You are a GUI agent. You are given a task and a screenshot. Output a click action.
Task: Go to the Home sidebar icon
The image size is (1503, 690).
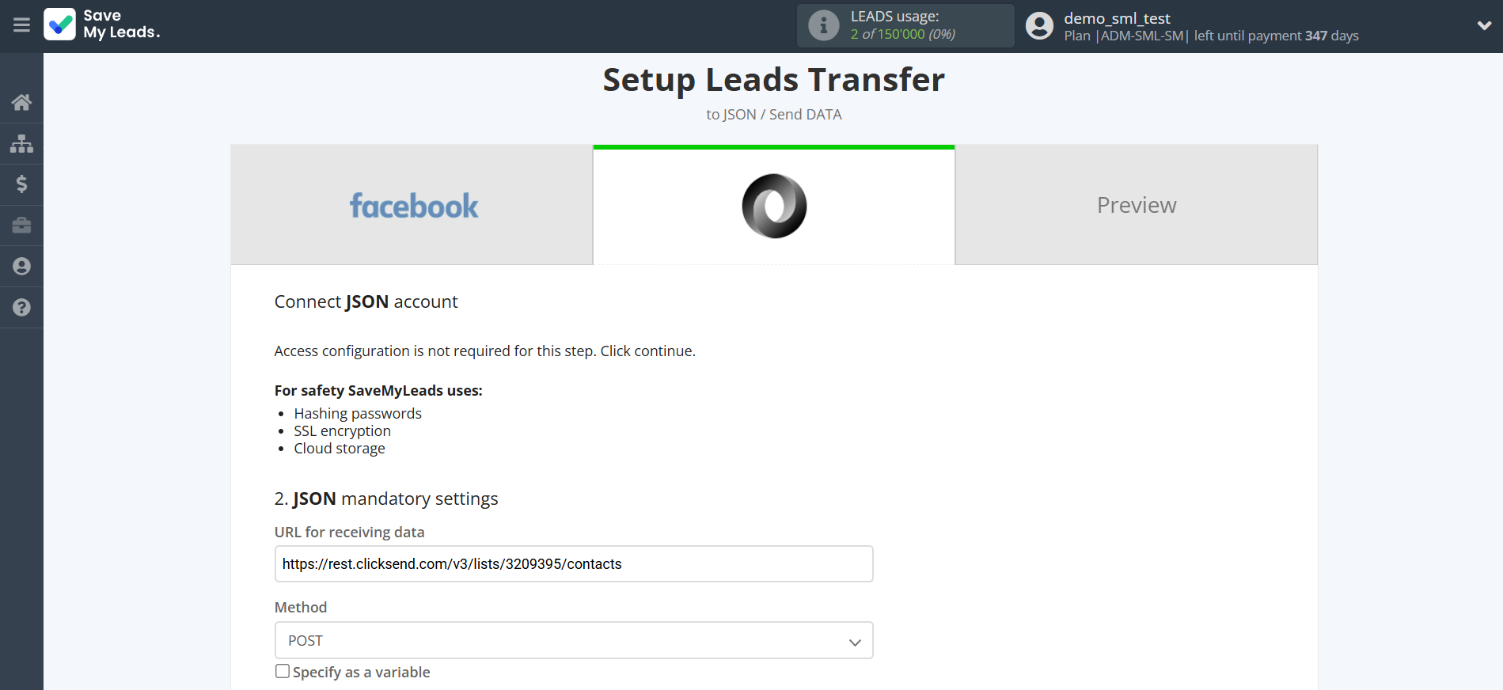pos(21,102)
